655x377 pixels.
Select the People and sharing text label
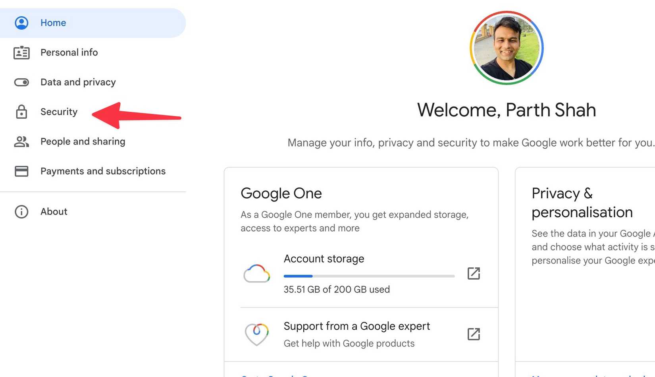pyautogui.click(x=83, y=141)
